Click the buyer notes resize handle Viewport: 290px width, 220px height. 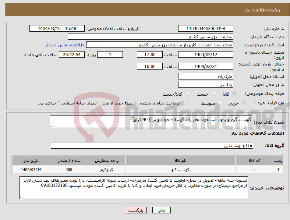tap(21, 197)
